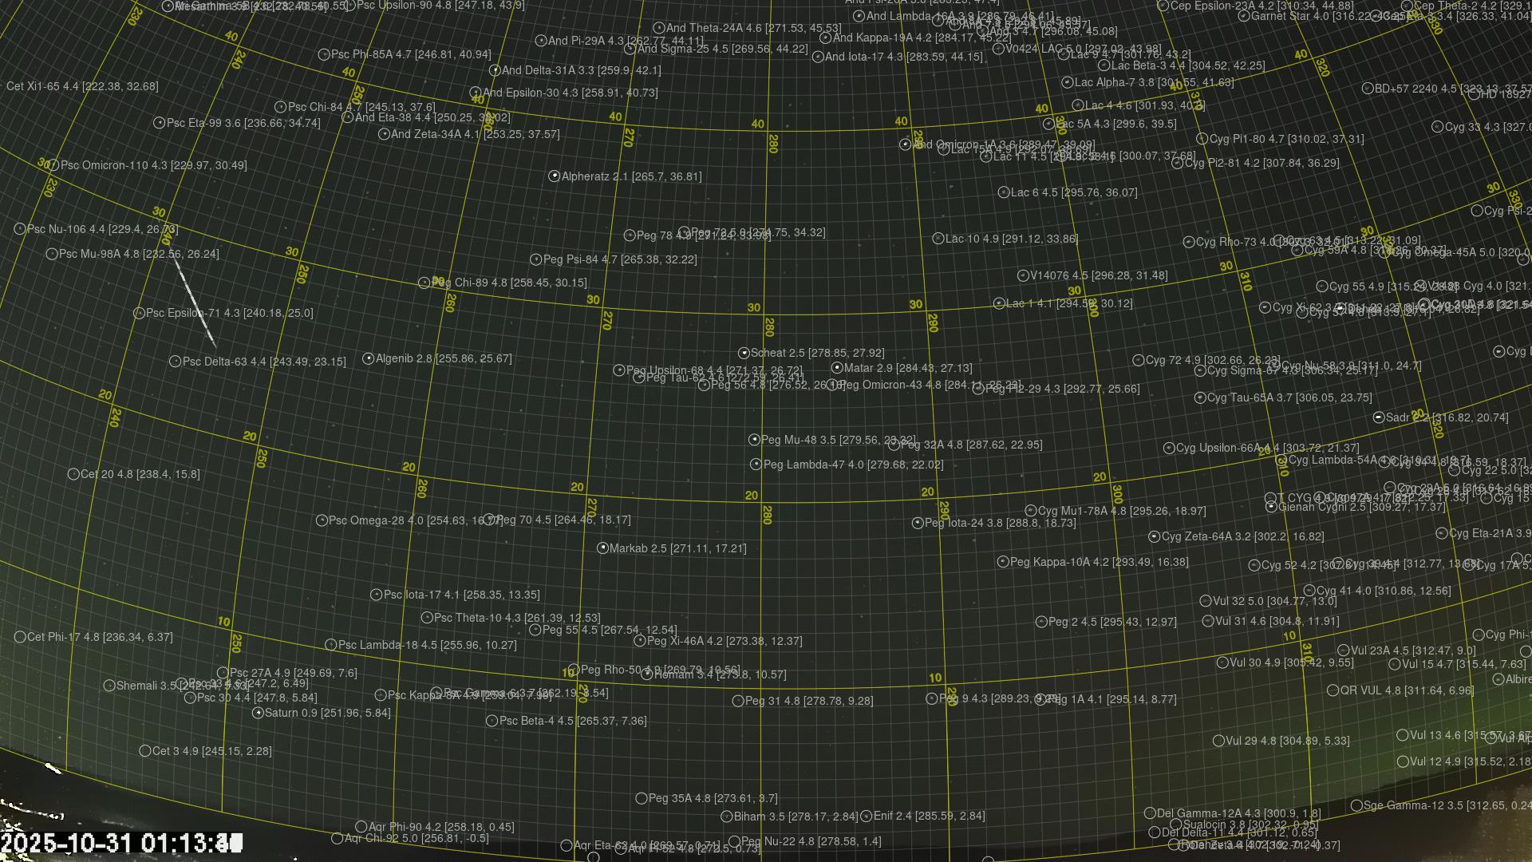Select the Enif star marker circle
This screenshot has width=1532, height=862.
[867, 816]
